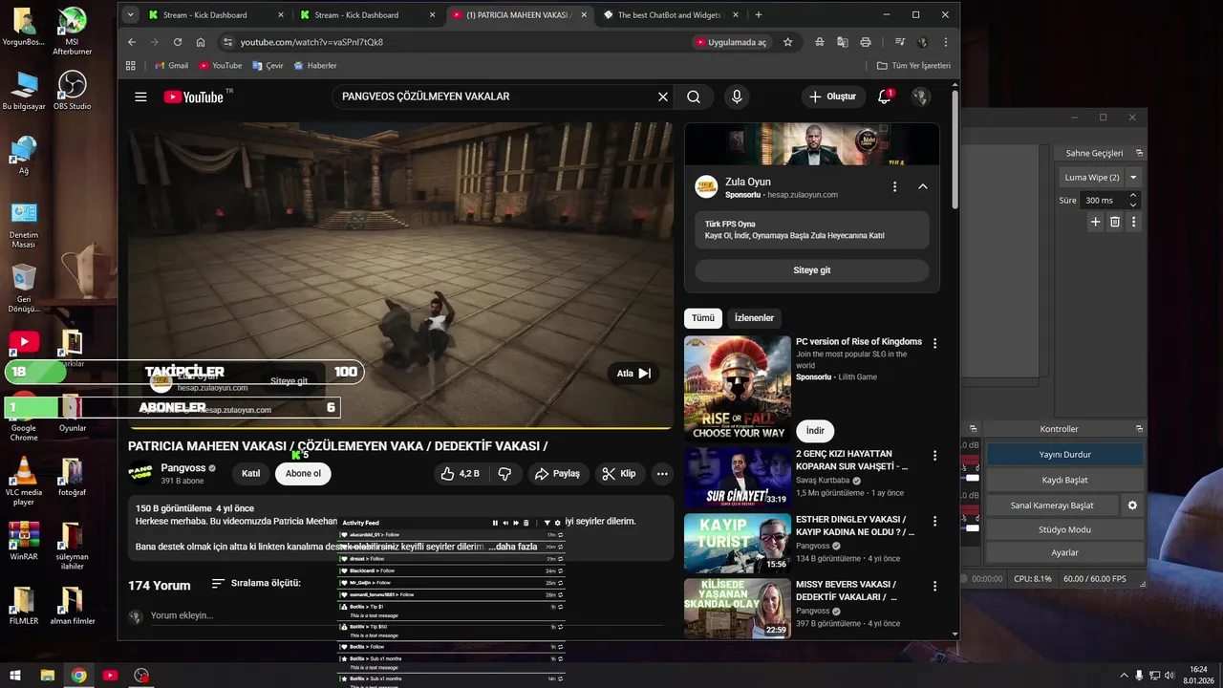Image resolution: width=1223 pixels, height=688 pixels.
Task: Add a scene transition with OBS plus icon
Action: pos(1096,222)
